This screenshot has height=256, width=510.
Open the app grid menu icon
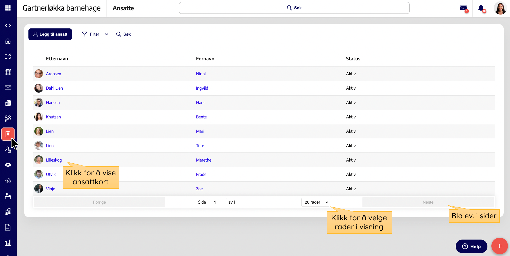tap(8, 8)
